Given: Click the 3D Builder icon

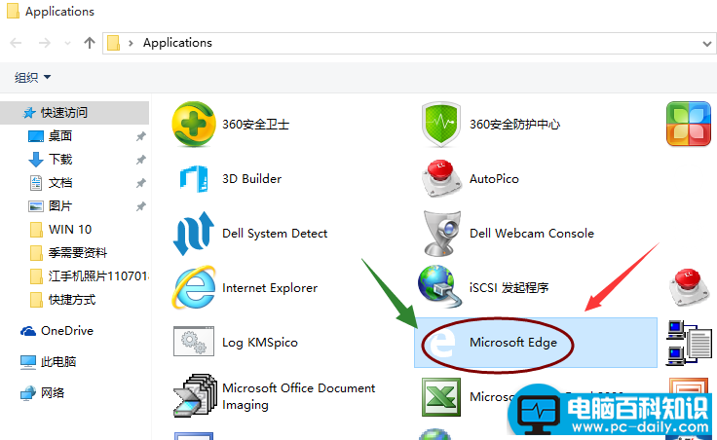Looking at the screenshot, I should pyautogui.click(x=194, y=179).
